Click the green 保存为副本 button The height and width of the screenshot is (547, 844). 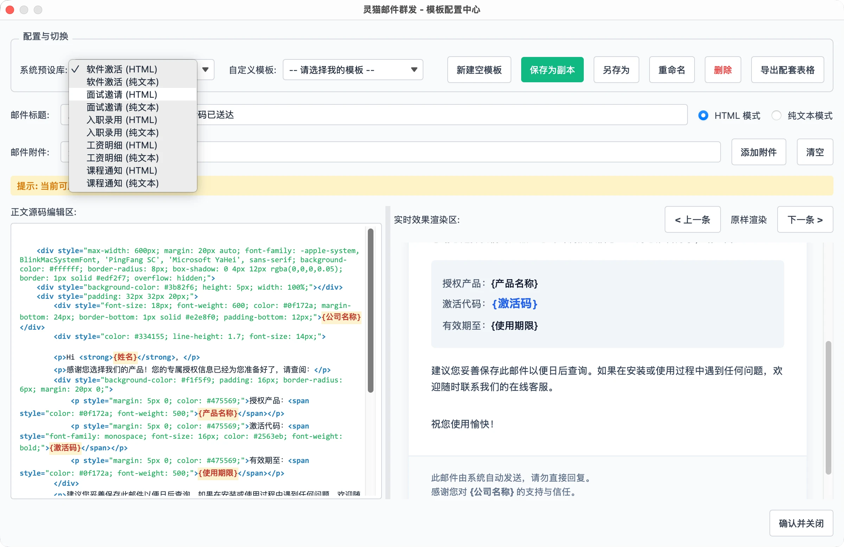(552, 70)
